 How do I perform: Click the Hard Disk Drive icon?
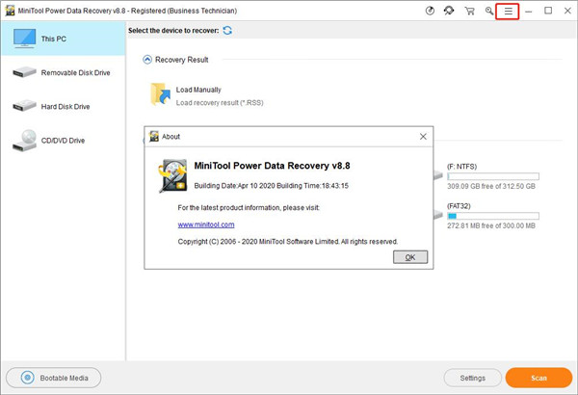point(24,106)
